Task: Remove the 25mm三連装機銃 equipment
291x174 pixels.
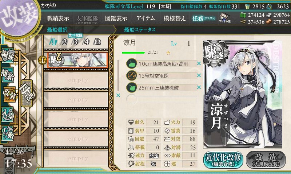Action: point(199,87)
